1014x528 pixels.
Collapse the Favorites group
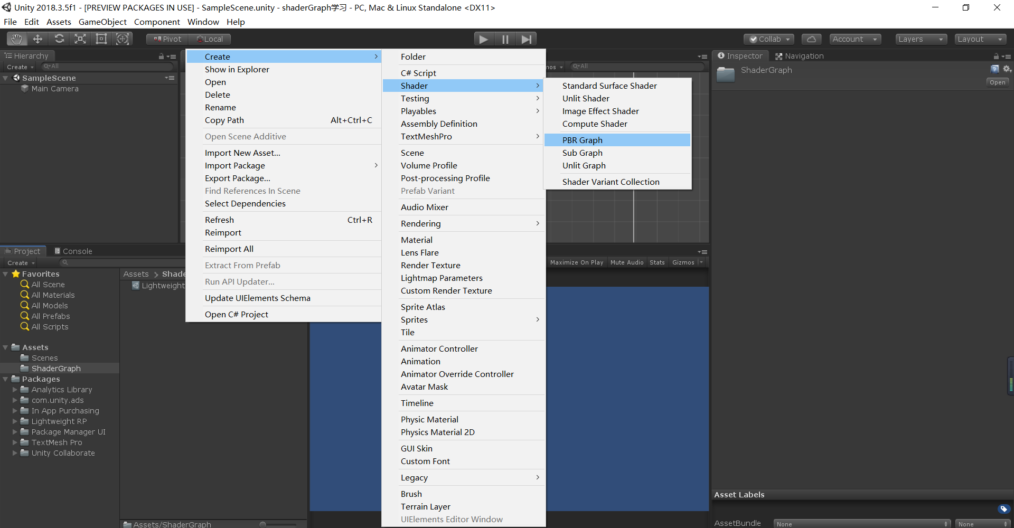(5, 274)
